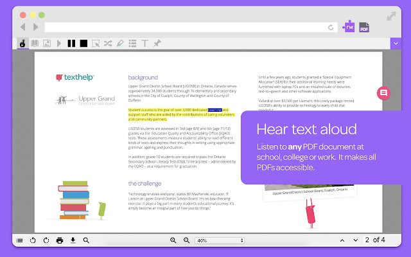Select the T typewriter text tool
Viewport: 411px width, 257px height.
coord(144,43)
